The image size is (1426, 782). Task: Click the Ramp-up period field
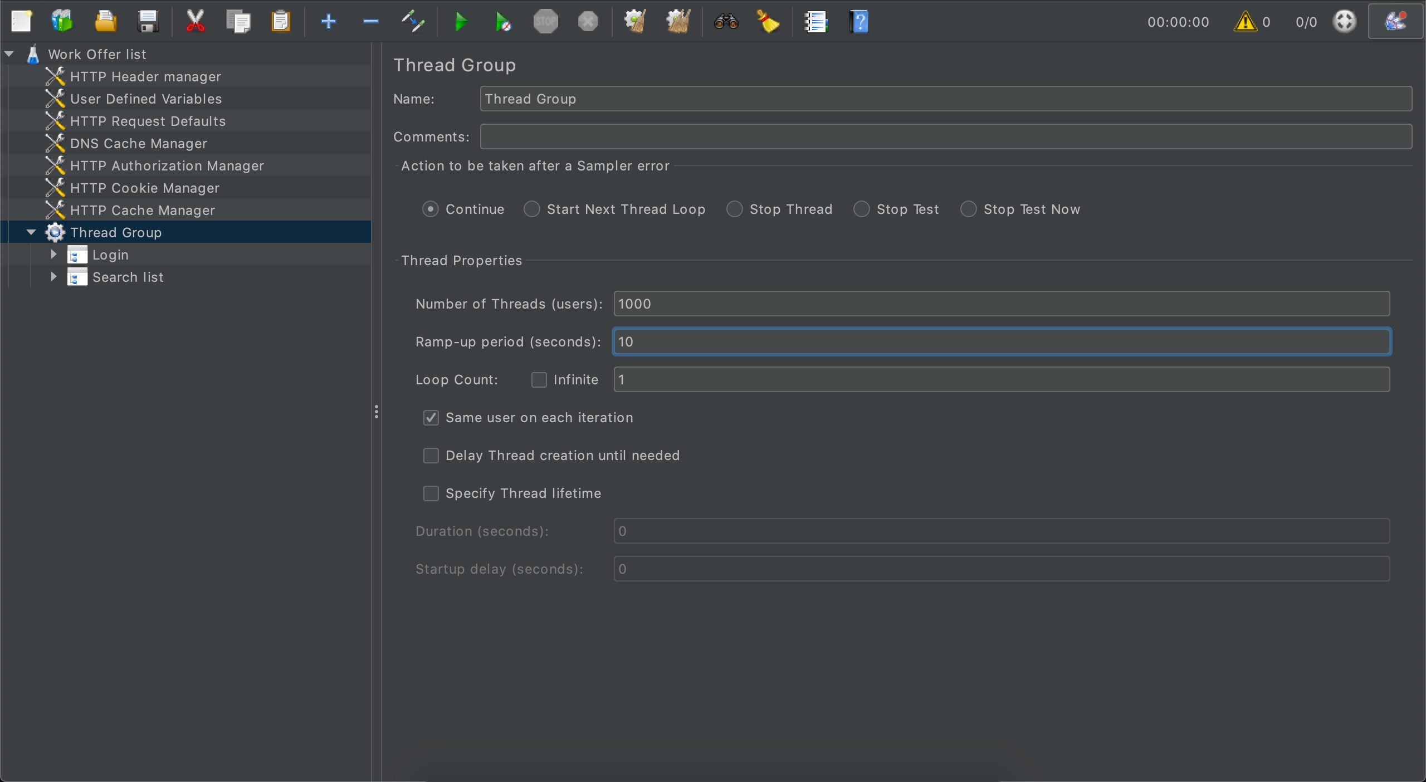(1002, 341)
